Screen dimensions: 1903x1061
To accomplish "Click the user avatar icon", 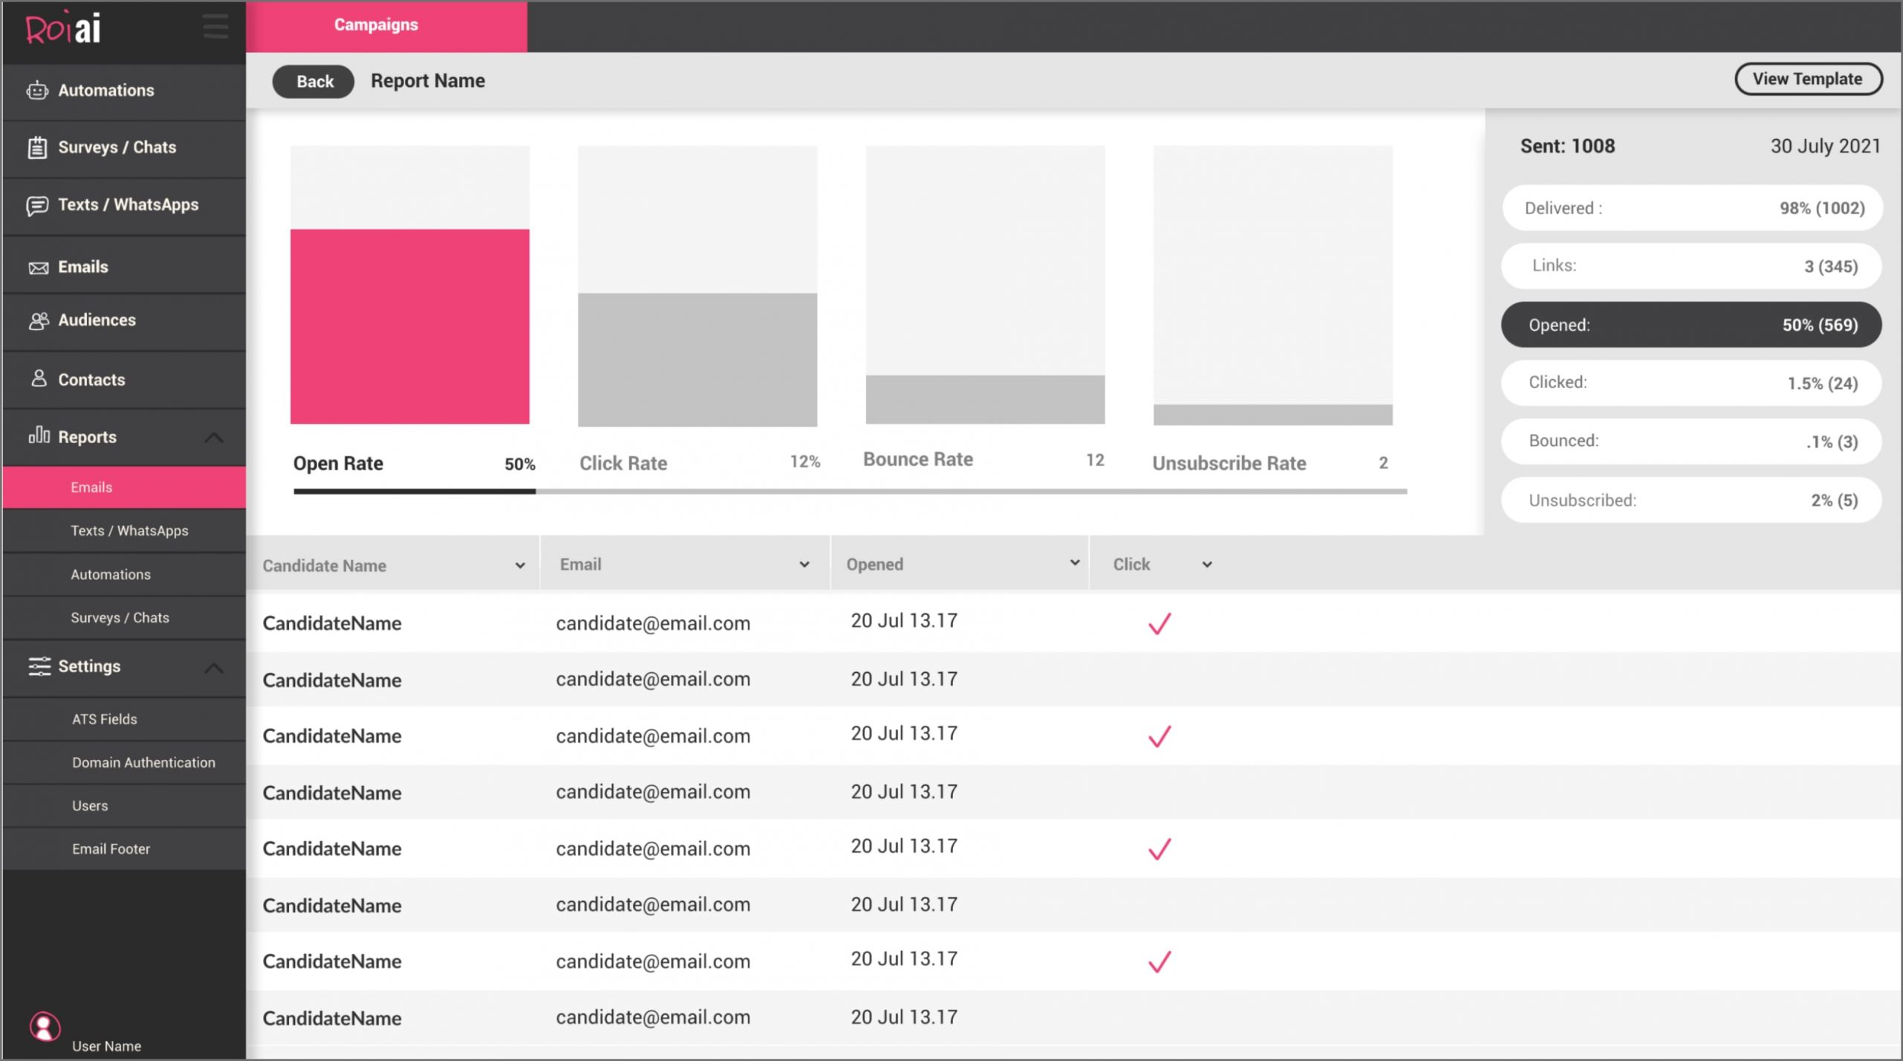I will pyautogui.click(x=45, y=1027).
